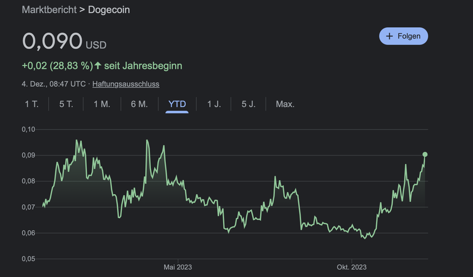Click the Folgen follow button
Image resolution: width=473 pixels, height=277 pixels.
pos(403,36)
